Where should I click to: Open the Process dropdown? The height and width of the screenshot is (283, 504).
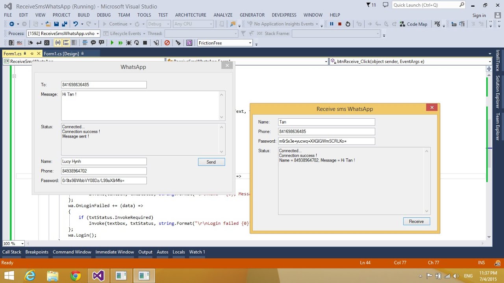coord(63,33)
